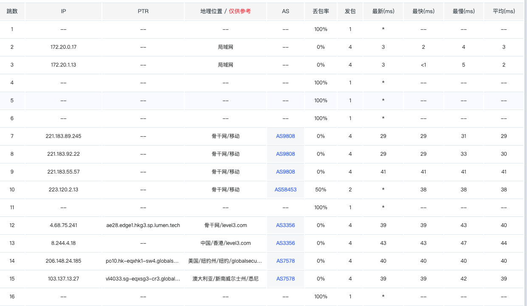The width and height of the screenshot is (527, 306).
Task: Click hop number 11 in the 跳数 column
Action: click(12, 208)
